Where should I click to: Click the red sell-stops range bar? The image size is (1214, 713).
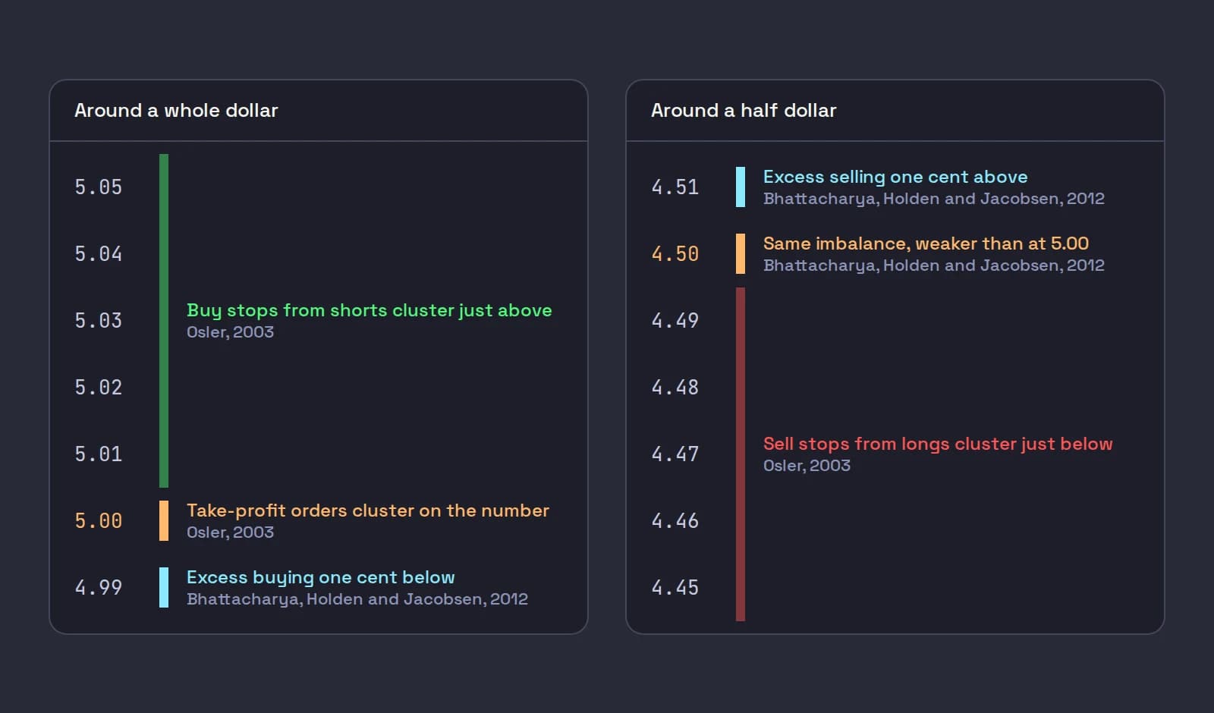[x=741, y=454]
